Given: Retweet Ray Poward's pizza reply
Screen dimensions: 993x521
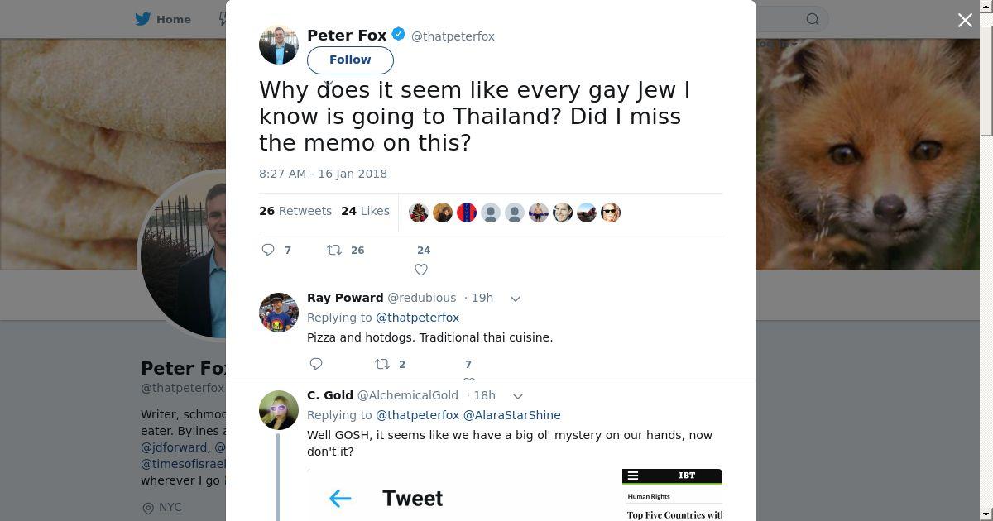Looking at the screenshot, I should point(382,364).
